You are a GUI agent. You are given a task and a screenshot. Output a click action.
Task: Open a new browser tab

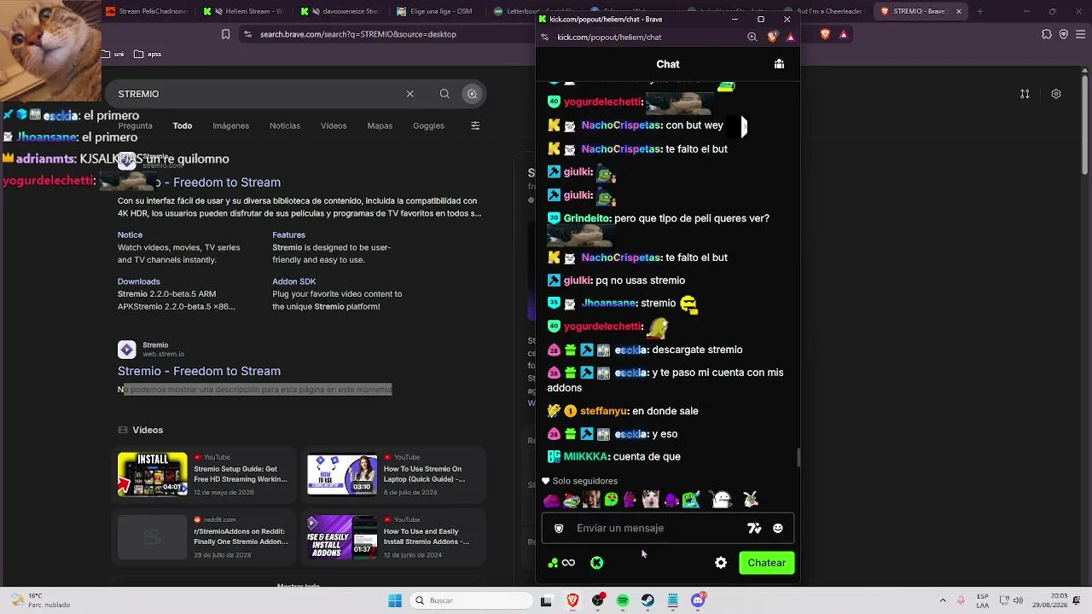(979, 12)
